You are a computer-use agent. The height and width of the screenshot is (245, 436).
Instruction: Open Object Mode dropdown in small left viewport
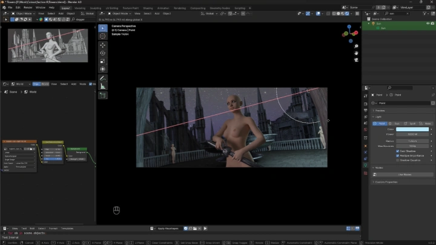(23, 13)
